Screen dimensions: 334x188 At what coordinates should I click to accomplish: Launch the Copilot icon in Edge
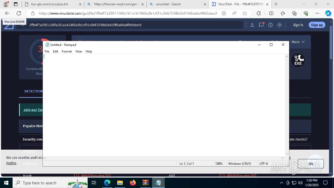pyautogui.click(x=328, y=13)
